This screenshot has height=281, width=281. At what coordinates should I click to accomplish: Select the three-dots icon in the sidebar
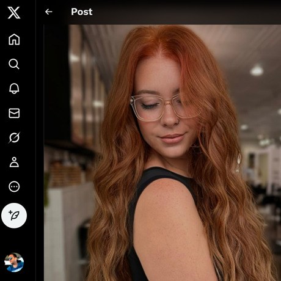[x=14, y=187]
